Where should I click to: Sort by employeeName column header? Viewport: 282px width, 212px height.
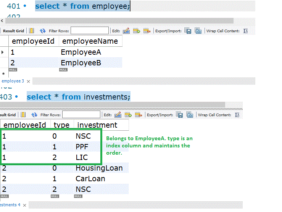pyautogui.click(x=91, y=41)
